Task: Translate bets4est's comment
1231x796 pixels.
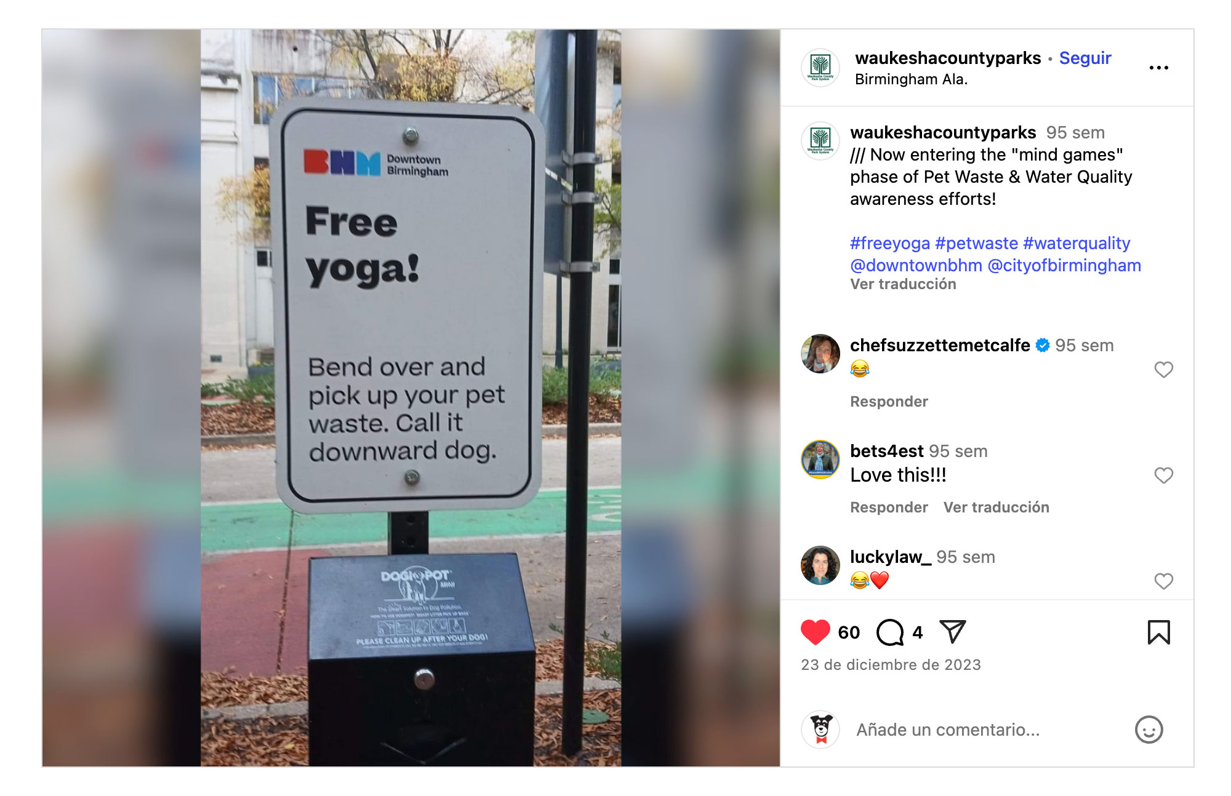Action: pyautogui.click(x=996, y=507)
